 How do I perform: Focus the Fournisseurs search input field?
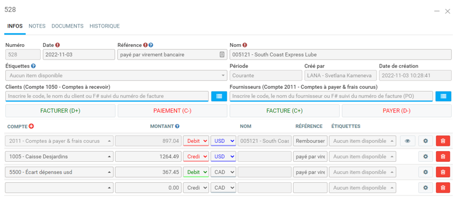(331, 96)
